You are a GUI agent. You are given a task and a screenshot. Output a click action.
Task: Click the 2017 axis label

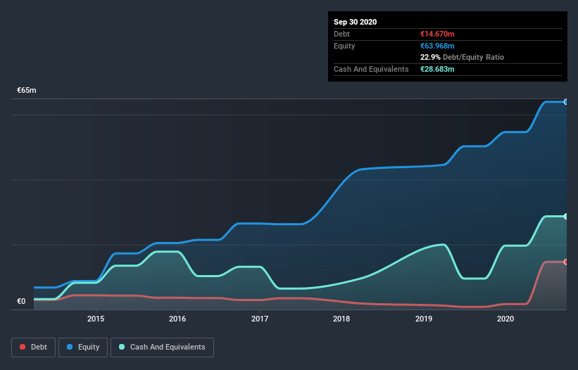(260, 319)
